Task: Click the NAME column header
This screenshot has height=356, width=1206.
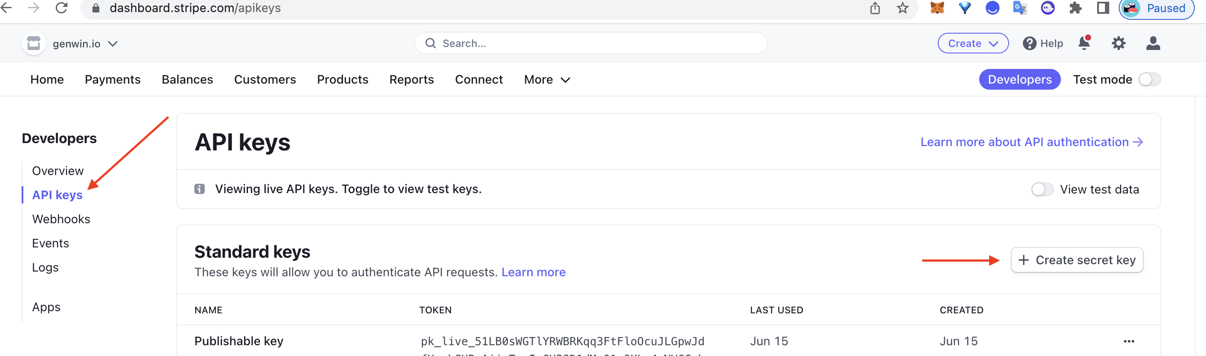Action: point(208,310)
